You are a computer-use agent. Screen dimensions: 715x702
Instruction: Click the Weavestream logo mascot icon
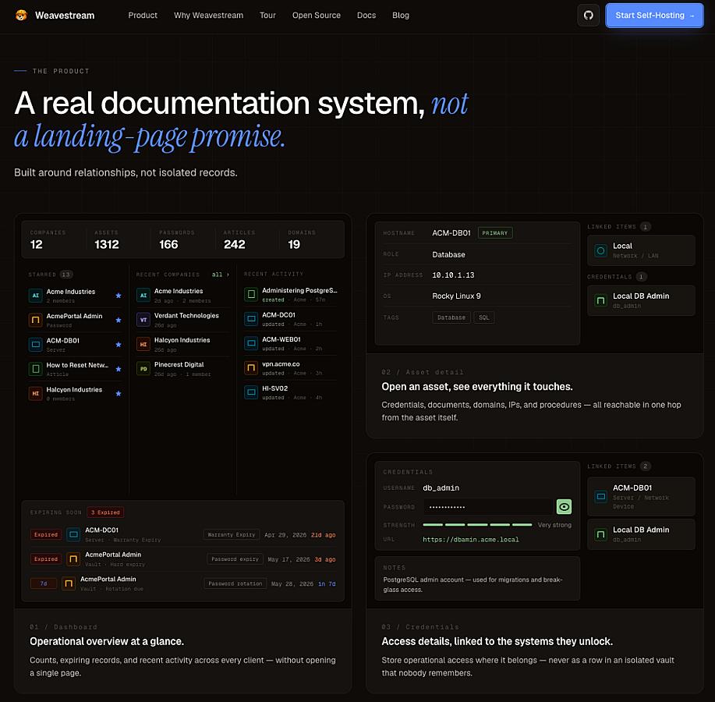[21, 15]
